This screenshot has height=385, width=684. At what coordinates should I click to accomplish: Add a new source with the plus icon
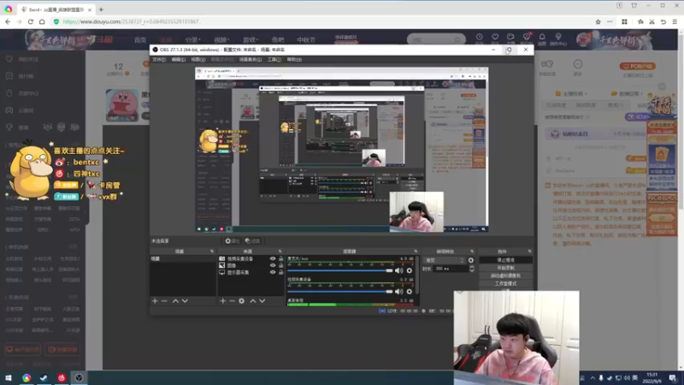[223, 301]
